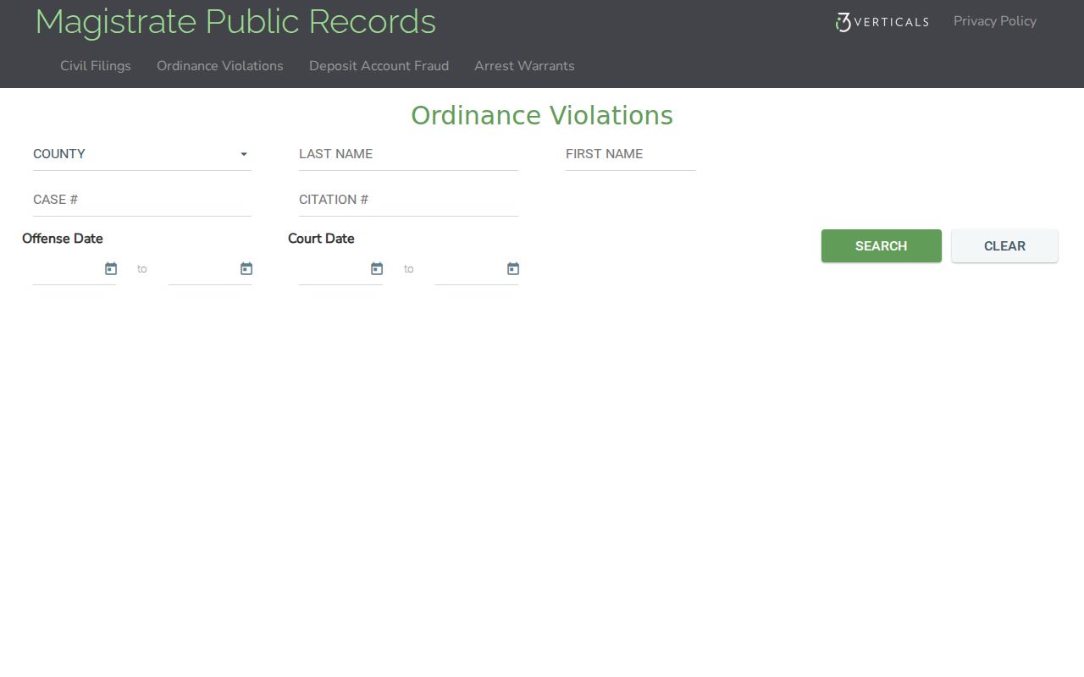Focus the First Name field

click(x=631, y=154)
